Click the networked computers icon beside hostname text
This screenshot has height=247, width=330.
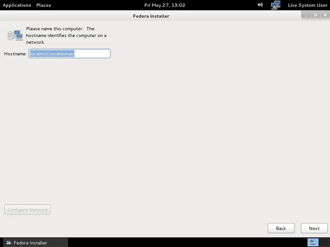(x=15, y=35)
